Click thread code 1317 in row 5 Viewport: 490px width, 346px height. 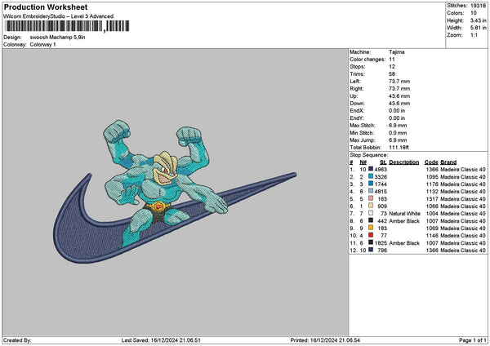[432, 198]
